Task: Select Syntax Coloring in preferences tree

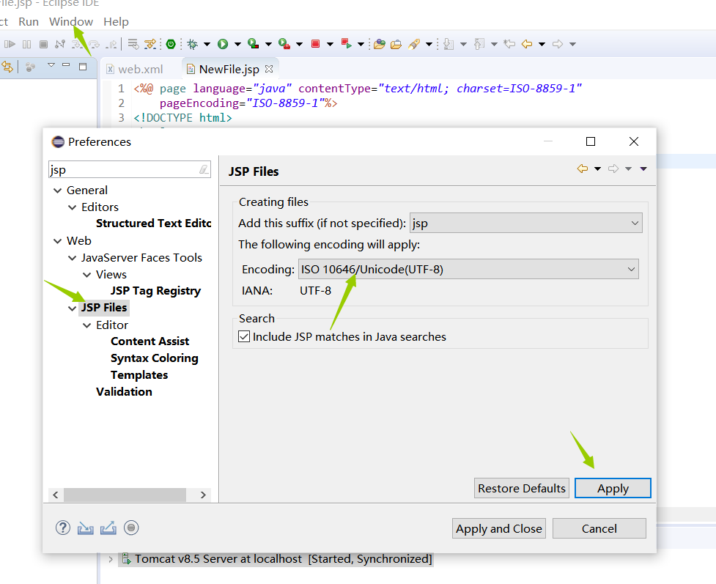Action: pos(155,358)
